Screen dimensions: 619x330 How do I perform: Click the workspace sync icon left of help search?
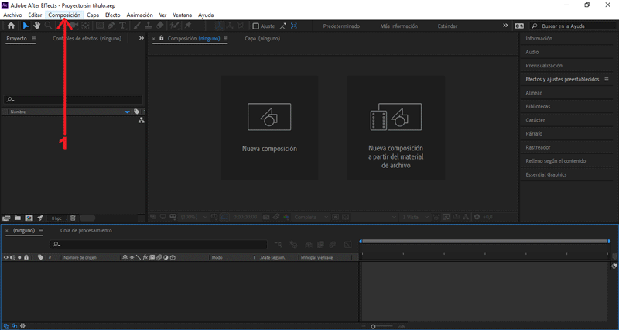tap(519, 26)
